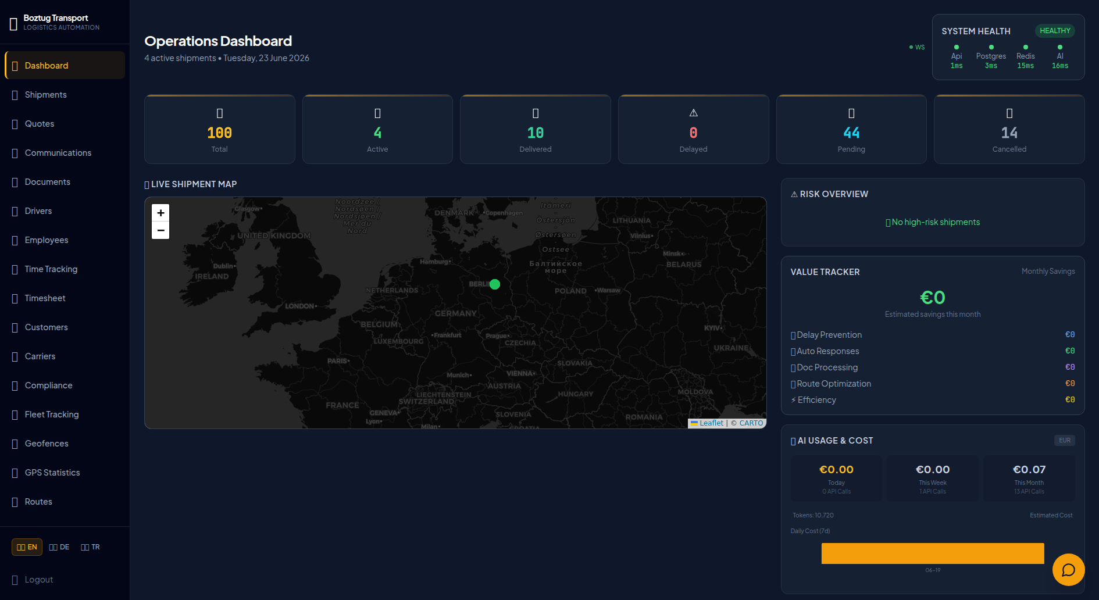Image resolution: width=1099 pixels, height=600 pixels.
Task: Click the Drivers icon in the sidebar
Action: (15, 212)
